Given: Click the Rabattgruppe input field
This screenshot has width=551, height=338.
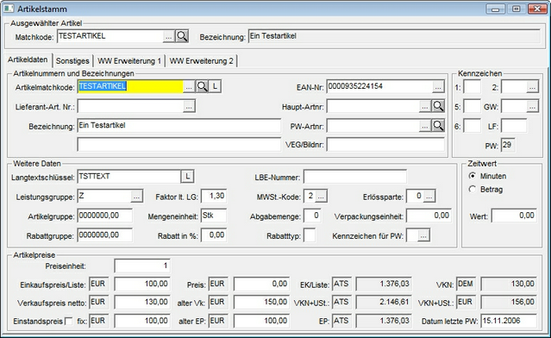Looking at the screenshot, I should (x=104, y=235).
